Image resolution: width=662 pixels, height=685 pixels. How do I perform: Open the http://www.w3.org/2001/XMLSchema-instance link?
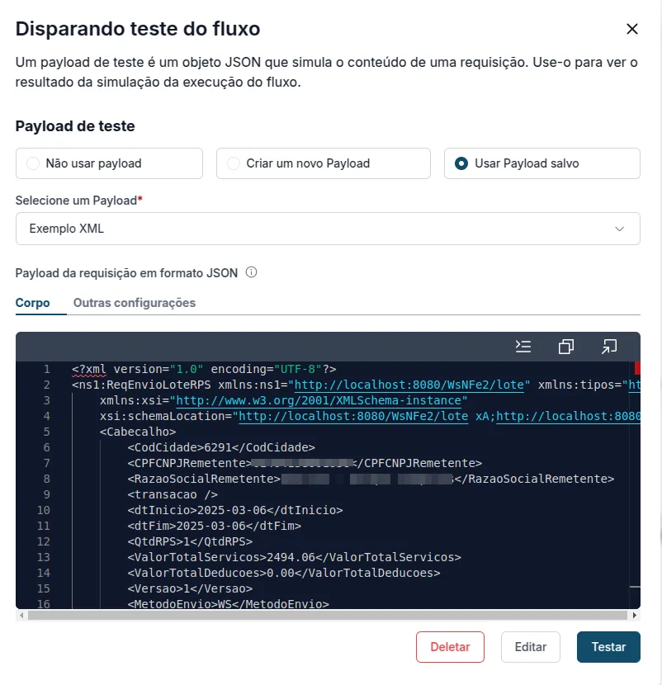[x=319, y=400]
